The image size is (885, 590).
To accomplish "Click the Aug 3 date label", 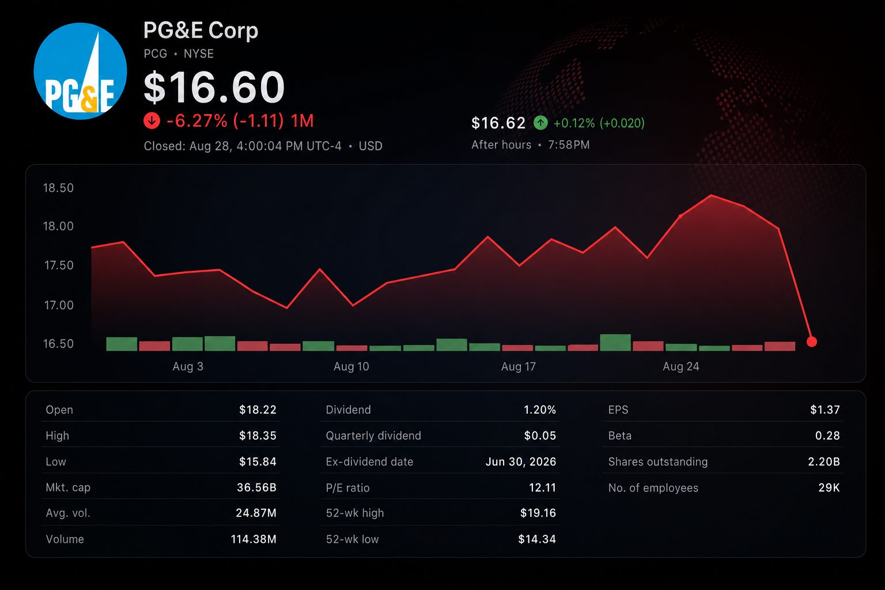I will pyautogui.click(x=188, y=366).
